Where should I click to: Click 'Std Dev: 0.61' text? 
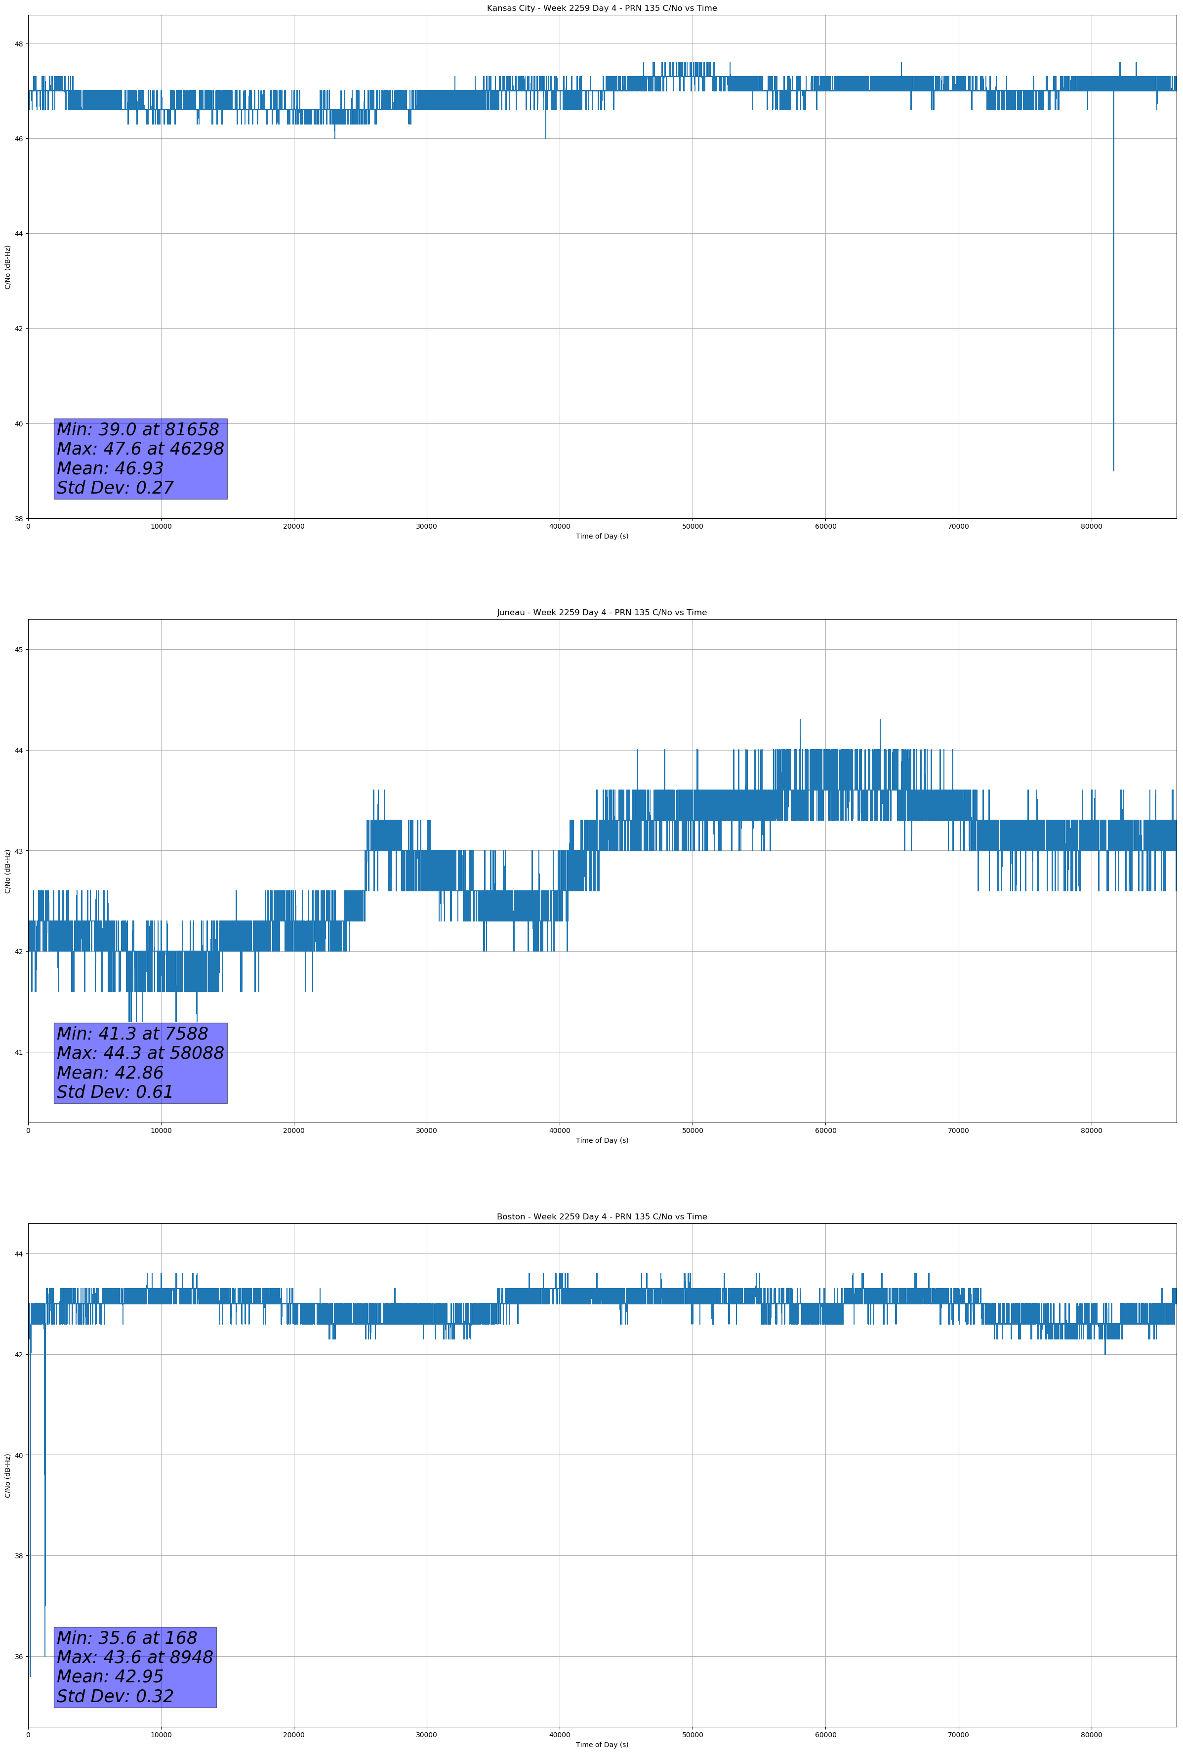pos(116,1092)
